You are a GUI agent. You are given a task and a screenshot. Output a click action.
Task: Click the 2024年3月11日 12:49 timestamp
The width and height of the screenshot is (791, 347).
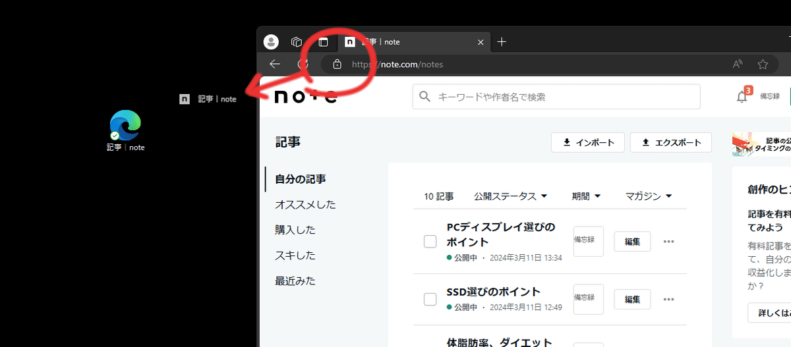(525, 307)
